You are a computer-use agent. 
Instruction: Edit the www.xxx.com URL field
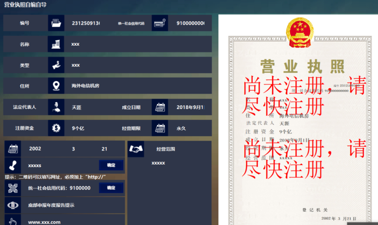tap(73, 221)
